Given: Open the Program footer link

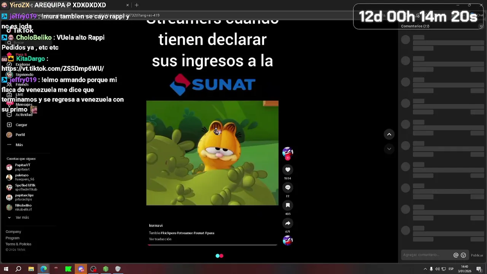Looking at the screenshot, I should pos(13,238).
